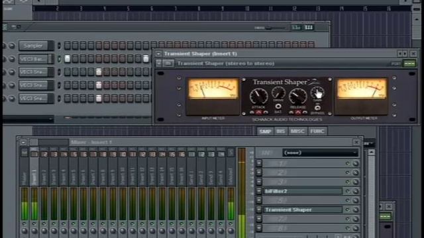Select the next preset arrow in the plugin title bar

pyautogui.click(x=405, y=54)
